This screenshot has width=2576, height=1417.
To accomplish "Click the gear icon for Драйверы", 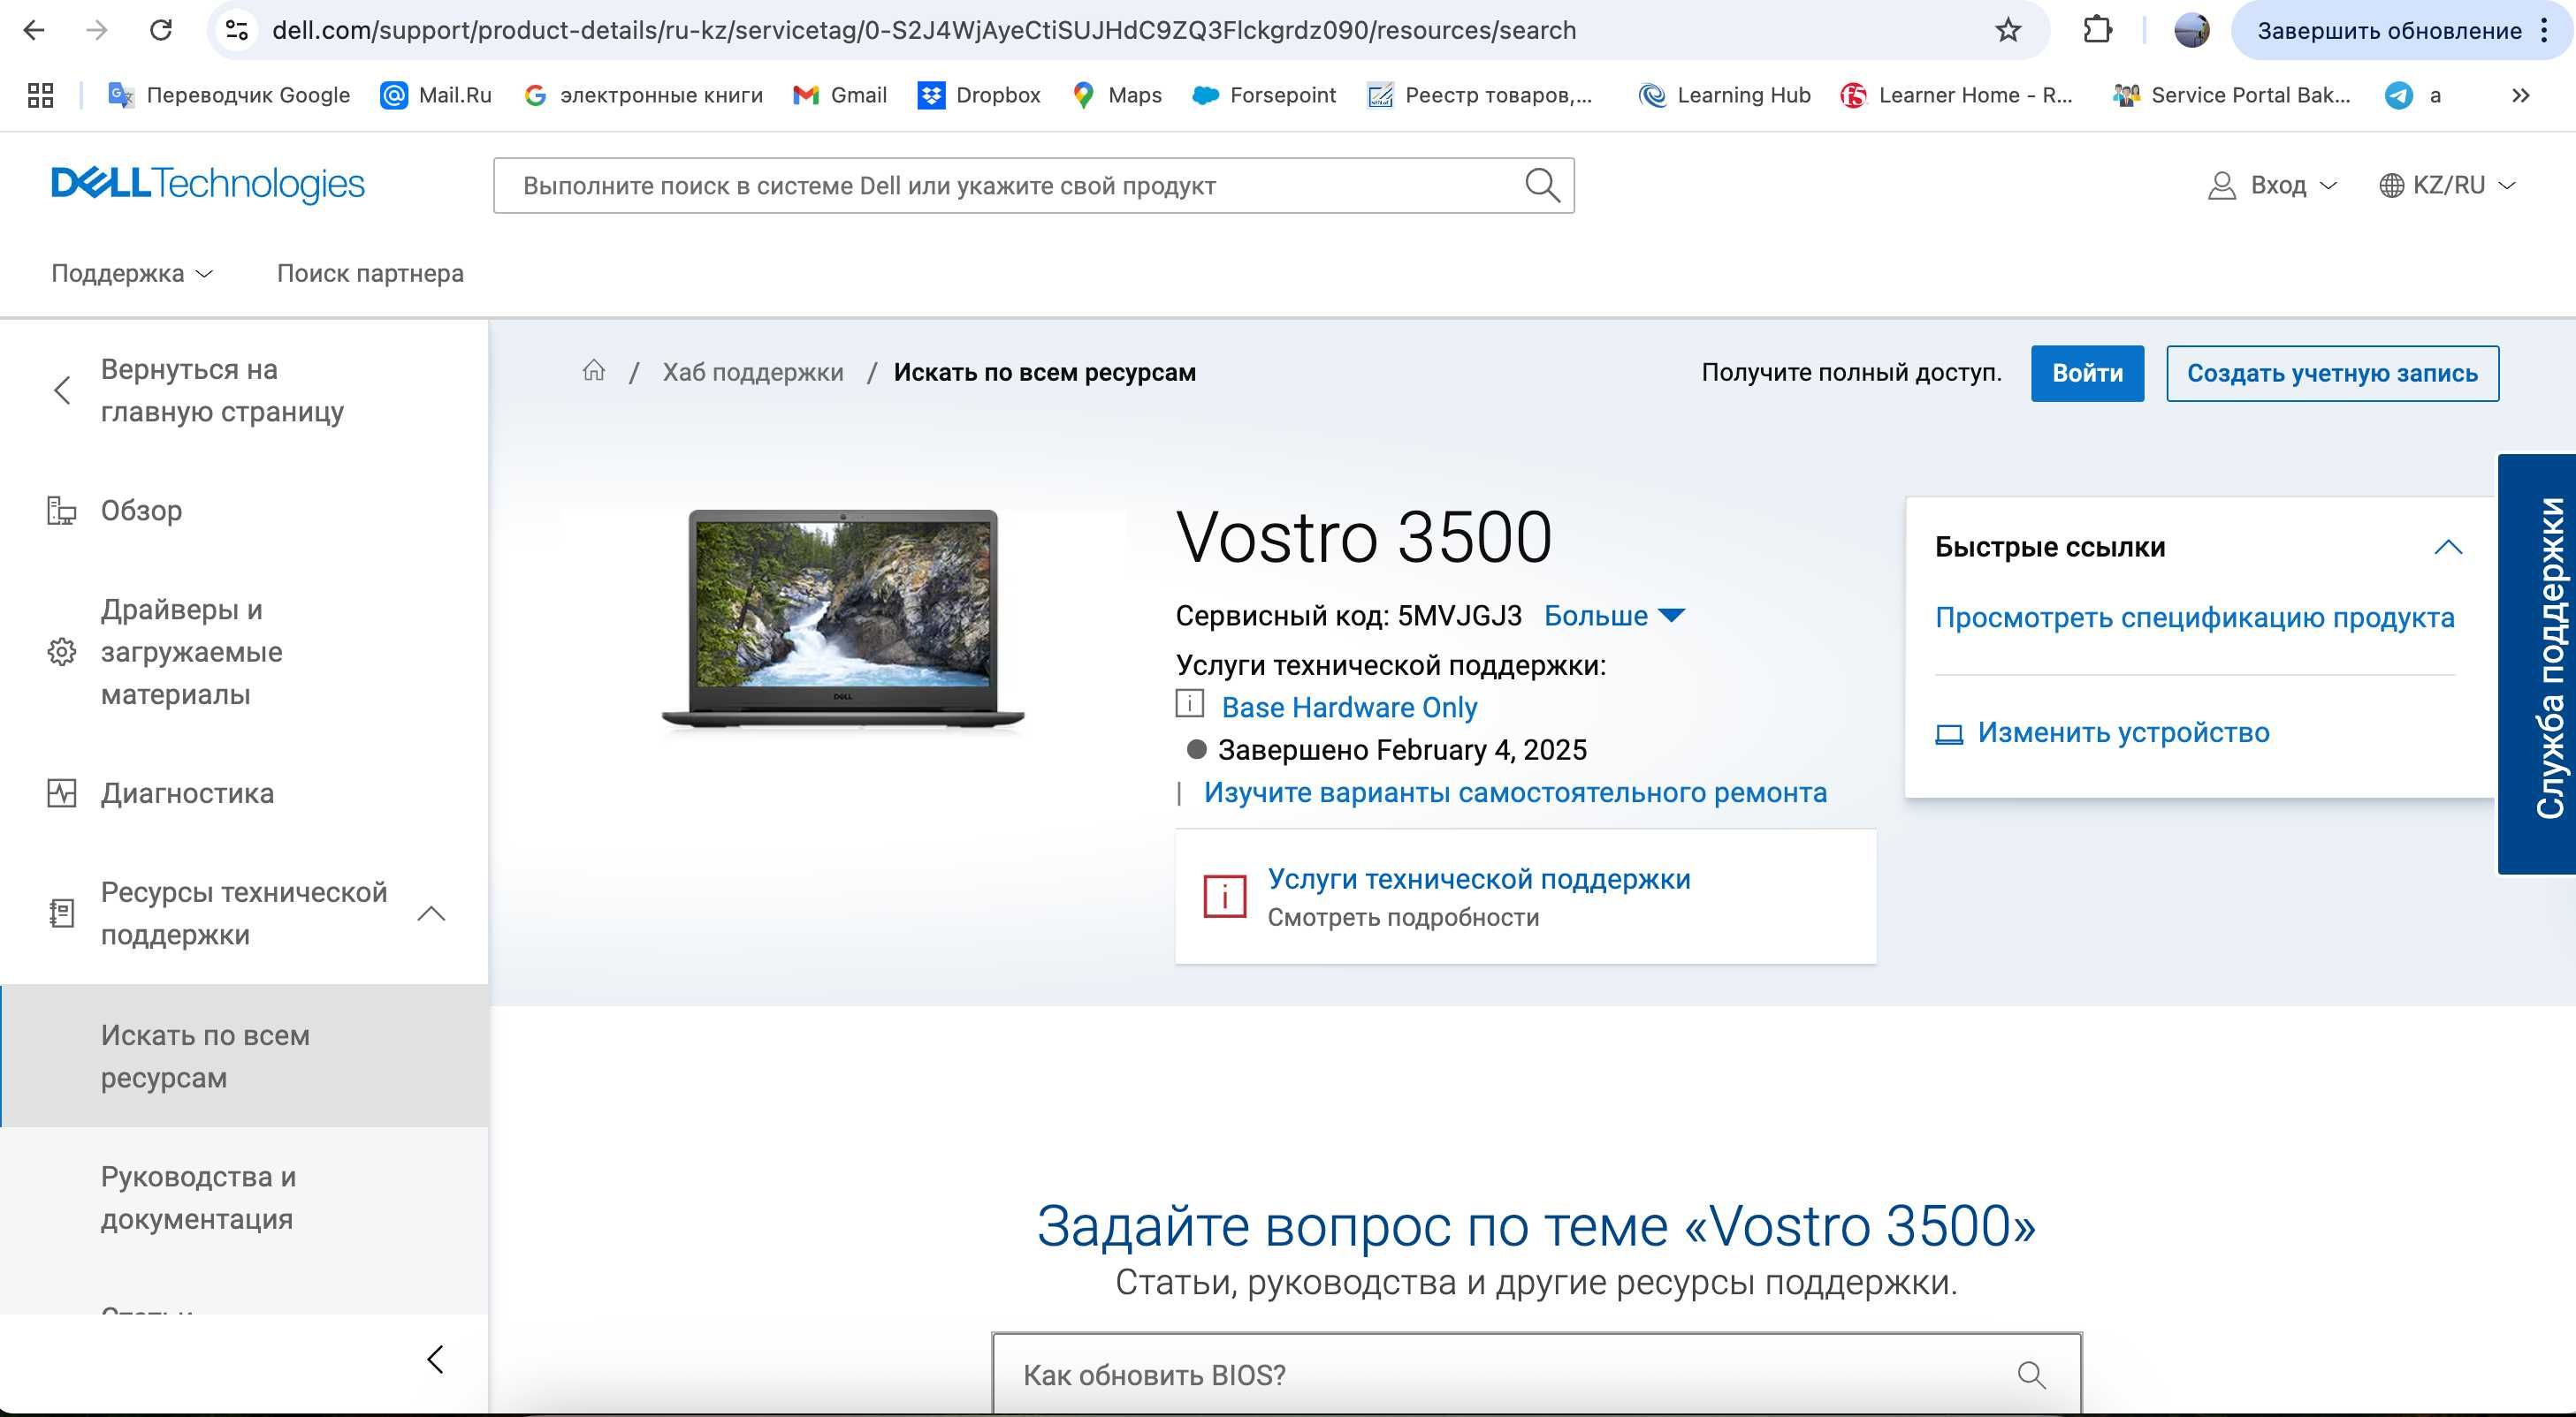I will (62, 652).
